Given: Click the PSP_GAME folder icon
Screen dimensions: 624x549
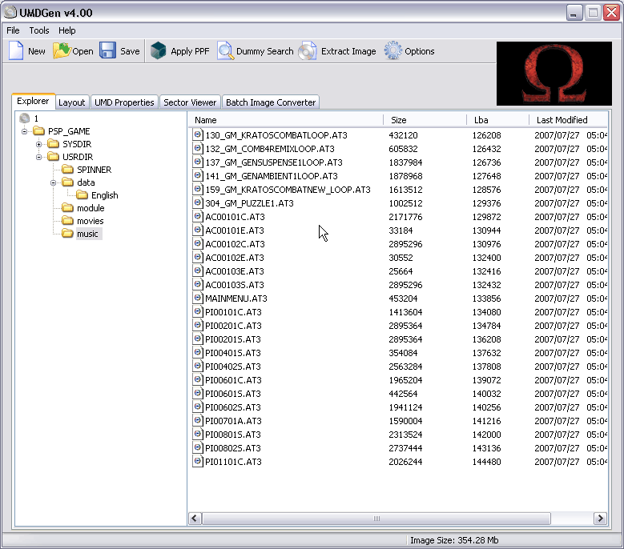Looking at the screenshot, I should click(39, 130).
